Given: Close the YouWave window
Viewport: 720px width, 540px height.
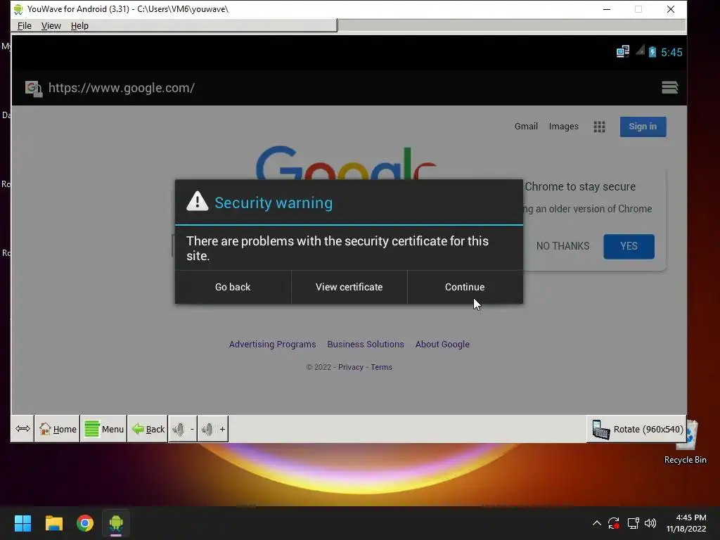Looking at the screenshot, I should coord(670,9).
